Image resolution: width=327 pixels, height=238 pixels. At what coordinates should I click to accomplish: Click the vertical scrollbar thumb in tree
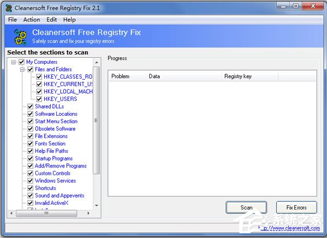tap(96, 120)
